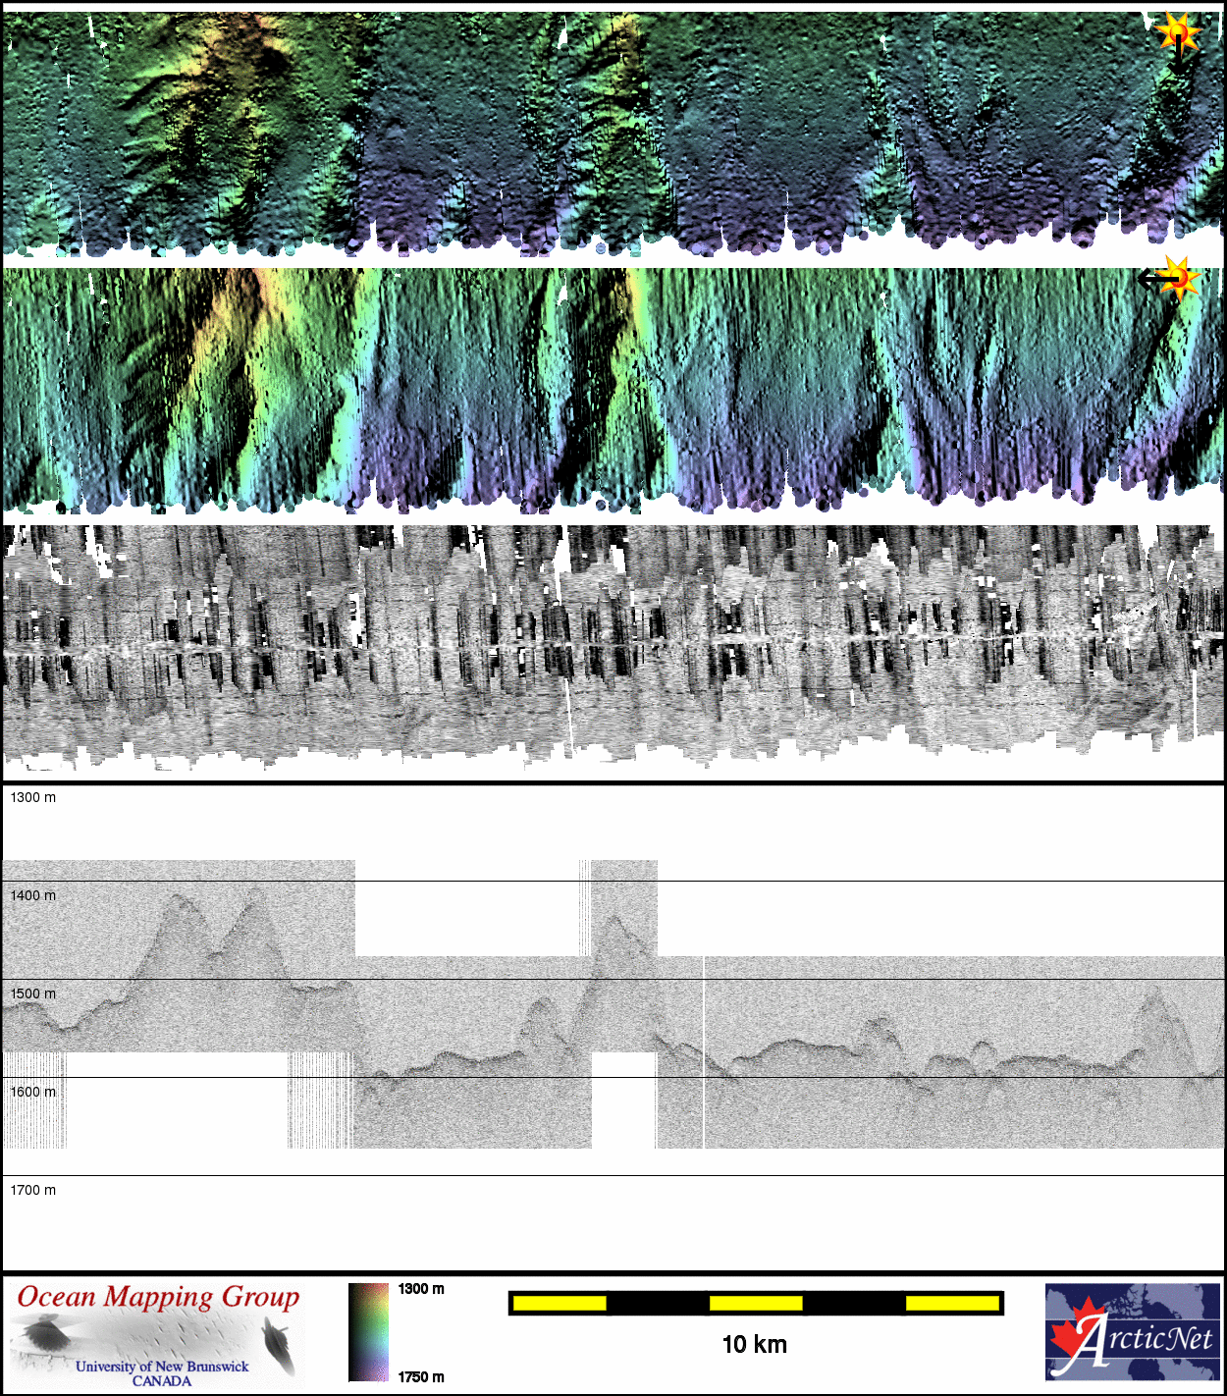Screen dimensions: 1227x1396
Task: Click the black left-pointing arrow beside second sun
Action: (1150, 280)
